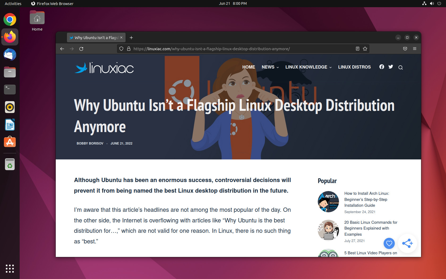This screenshot has width=446, height=279.
Task: Visit linuxiac Facebook page icon
Action: 382,67
